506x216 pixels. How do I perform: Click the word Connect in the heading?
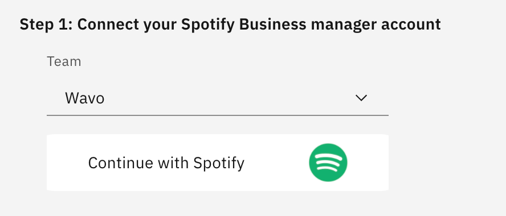click(108, 24)
